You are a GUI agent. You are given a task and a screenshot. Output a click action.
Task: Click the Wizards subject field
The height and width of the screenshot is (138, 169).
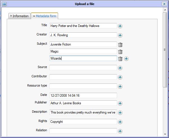click(x=83, y=58)
